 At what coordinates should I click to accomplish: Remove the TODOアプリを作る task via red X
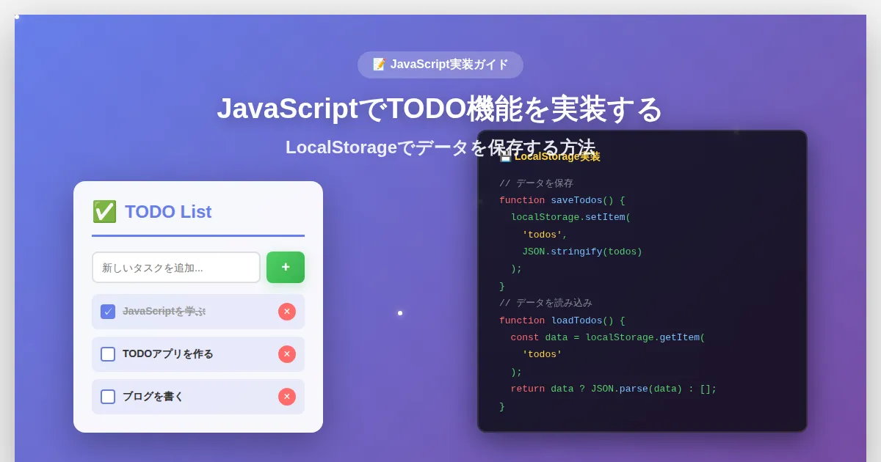286,354
